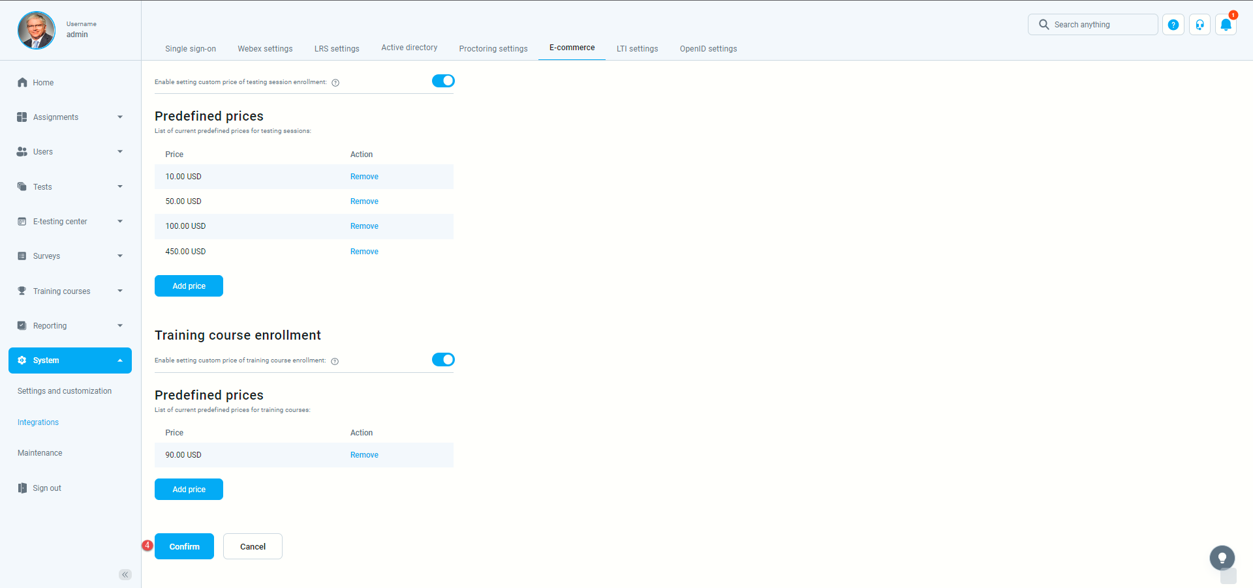Disable custom price for testing session enrollment
This screenshot has height=588, width=1253.
(x=443, y=81)
